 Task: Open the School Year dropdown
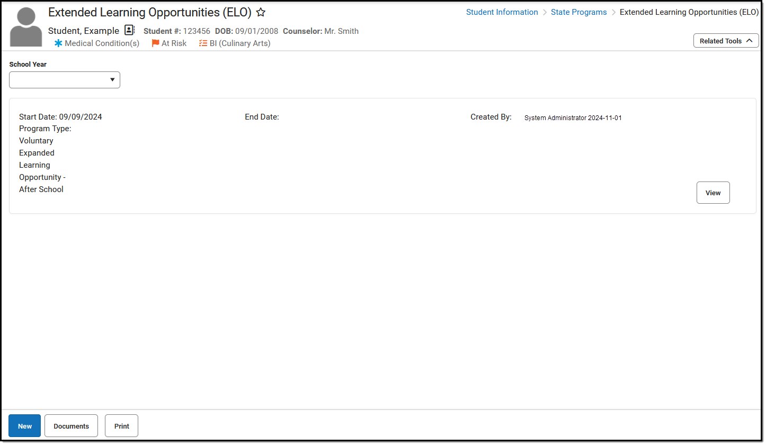[65, 80]
